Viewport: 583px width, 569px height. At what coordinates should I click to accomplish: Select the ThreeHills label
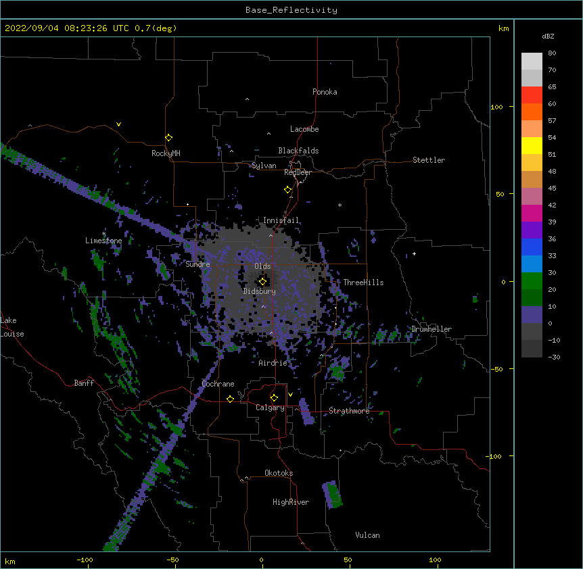[x=363, y=282]
